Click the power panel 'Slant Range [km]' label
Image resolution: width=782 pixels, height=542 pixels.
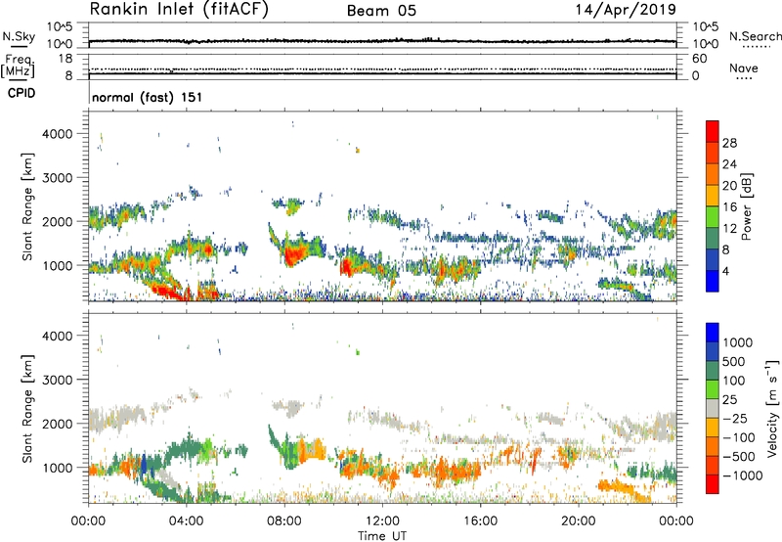27,207
